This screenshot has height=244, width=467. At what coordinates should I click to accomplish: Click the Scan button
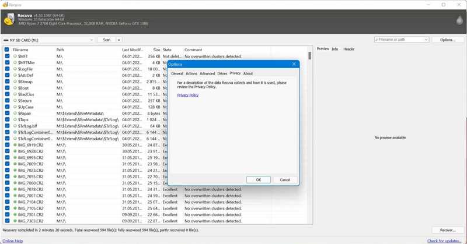(107, 40)
